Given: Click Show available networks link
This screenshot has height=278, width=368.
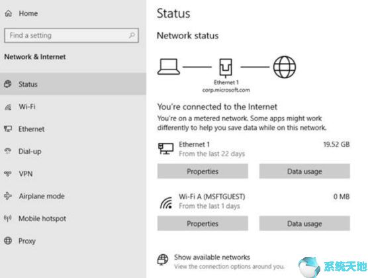Looking at the screenshot, I should [212, 257].
